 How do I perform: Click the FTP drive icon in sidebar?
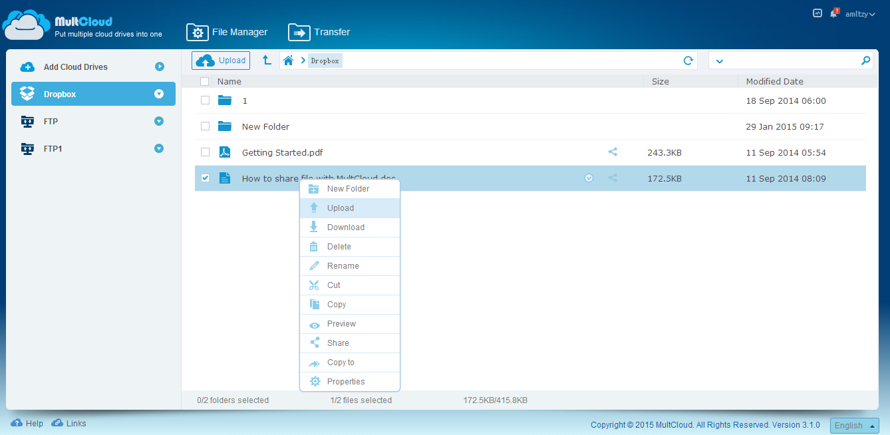click(x=27, y=121)
